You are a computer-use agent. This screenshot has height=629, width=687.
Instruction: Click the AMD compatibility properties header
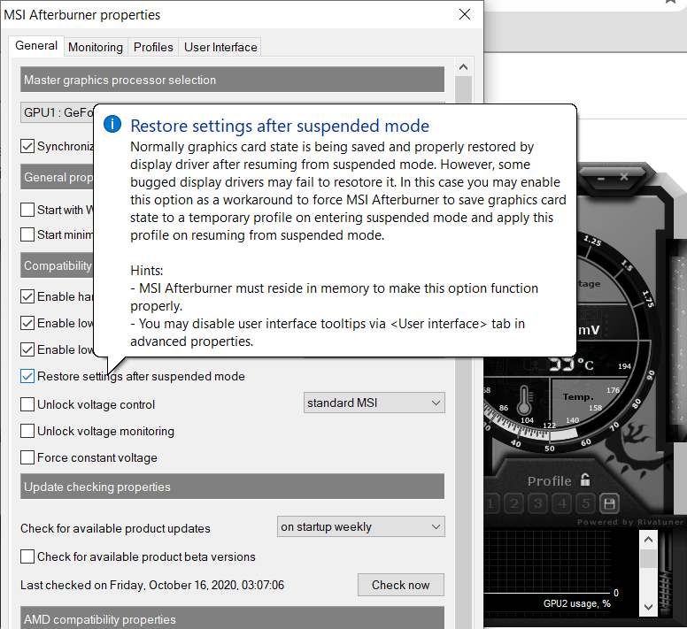[x=232, y=617]
